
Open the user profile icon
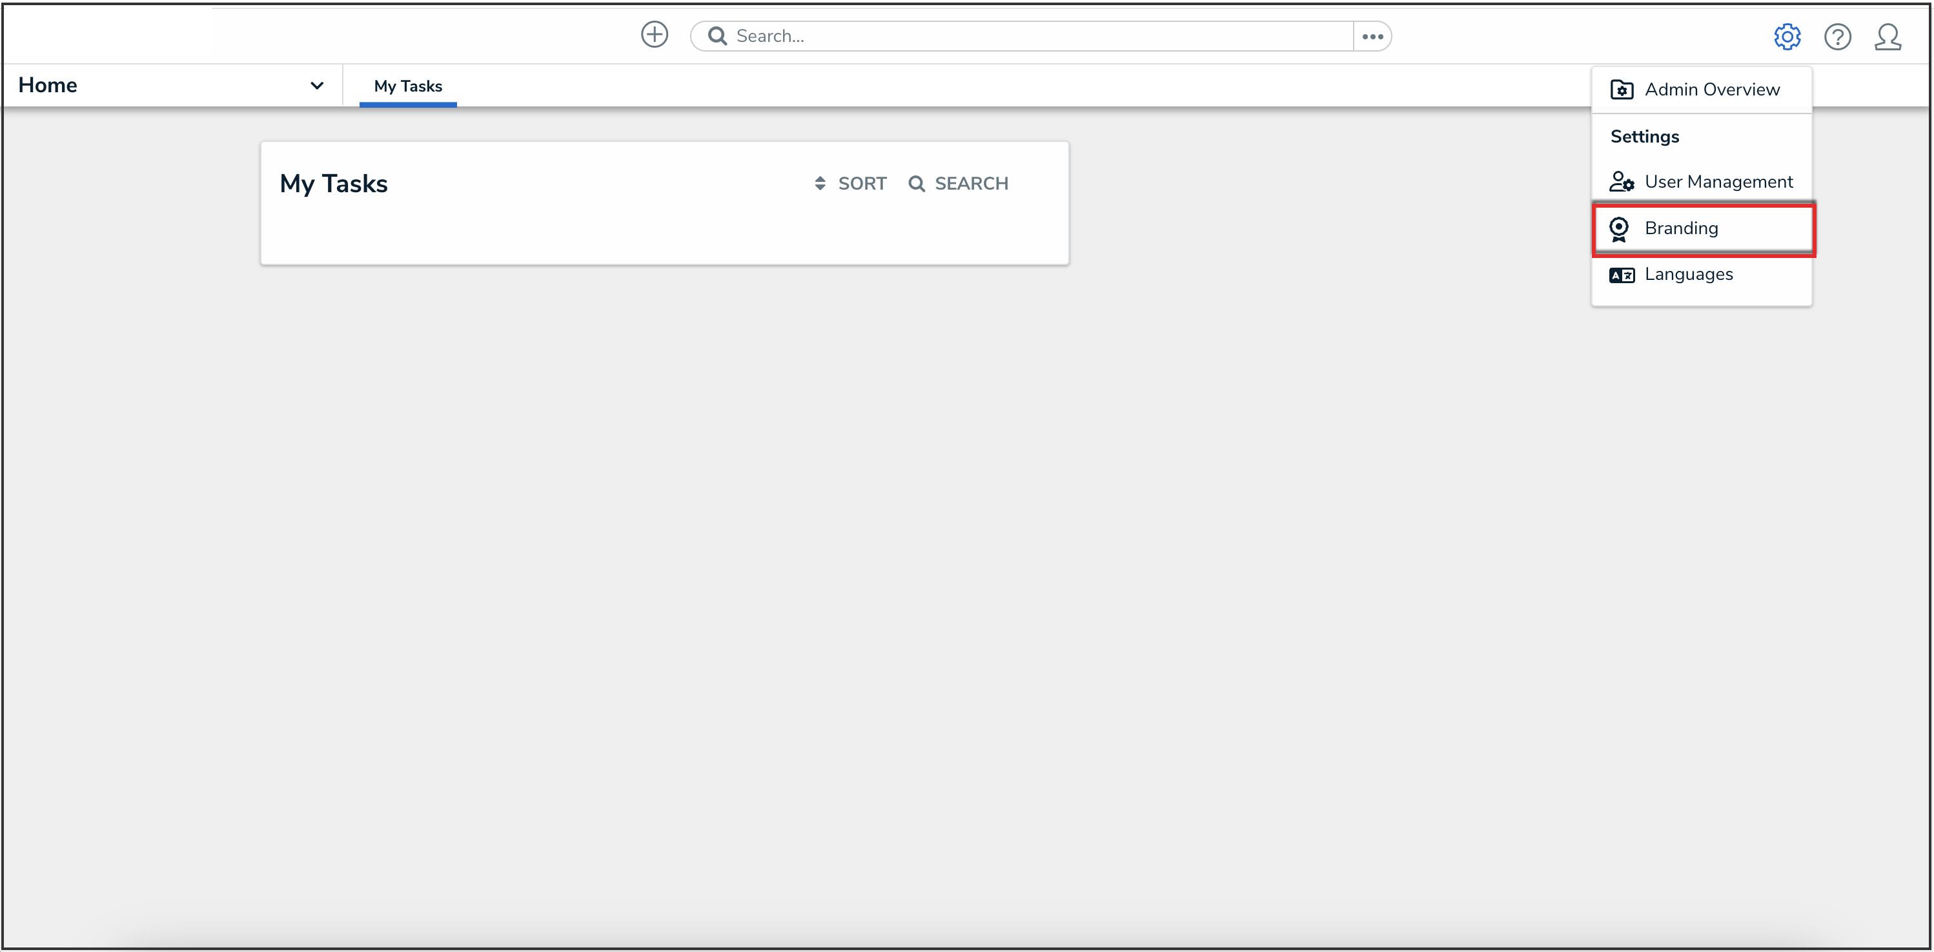tap(1887, 36)
